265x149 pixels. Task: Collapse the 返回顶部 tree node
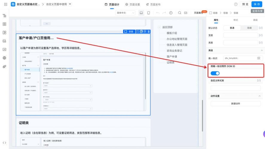tap(159, 27)
